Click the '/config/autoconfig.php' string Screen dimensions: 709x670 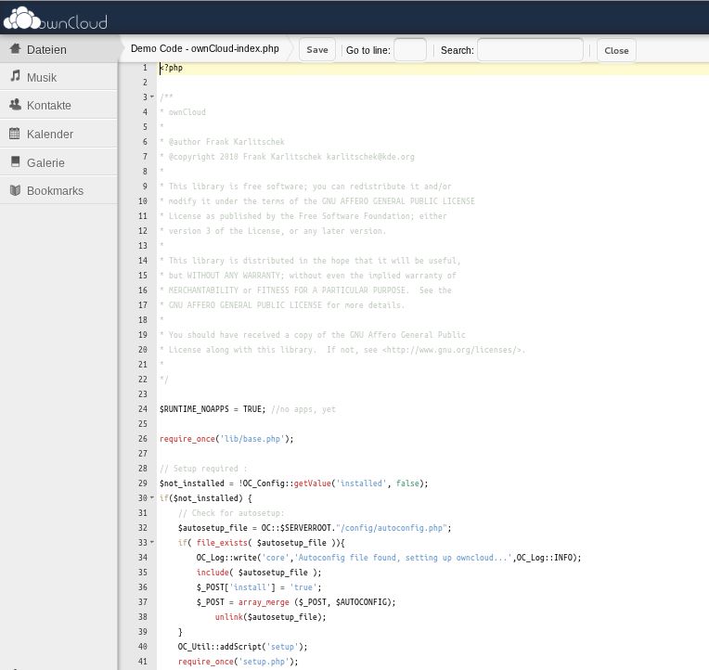click(x=391, y=528)
